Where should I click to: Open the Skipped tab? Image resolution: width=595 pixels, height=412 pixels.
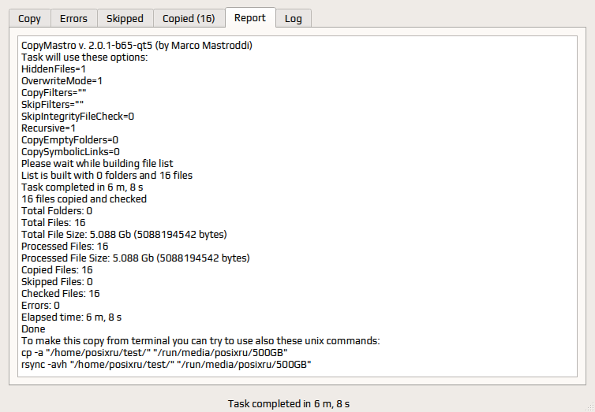point(125,18)
